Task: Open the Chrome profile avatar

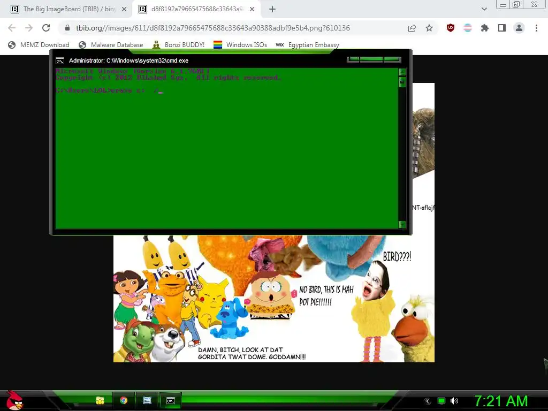Action: click(519, 28)
